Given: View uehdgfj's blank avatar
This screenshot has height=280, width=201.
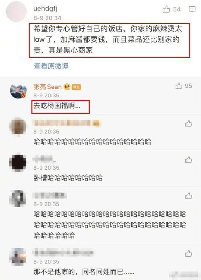Looking at the screenshot, I should pyautogui.click(x=16, y=11).
